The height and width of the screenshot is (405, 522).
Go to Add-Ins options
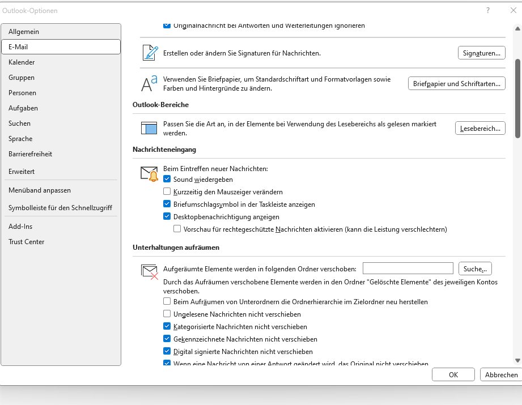tap(61, 227)
